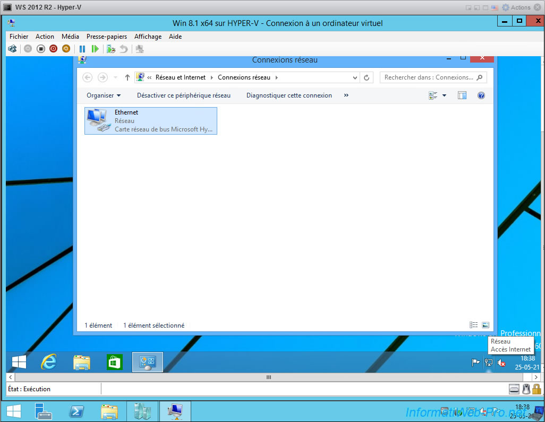Open the guest Windows 8.1 Start button
The height and width of the screenshot is (422, 545).
tap(19, 362)
